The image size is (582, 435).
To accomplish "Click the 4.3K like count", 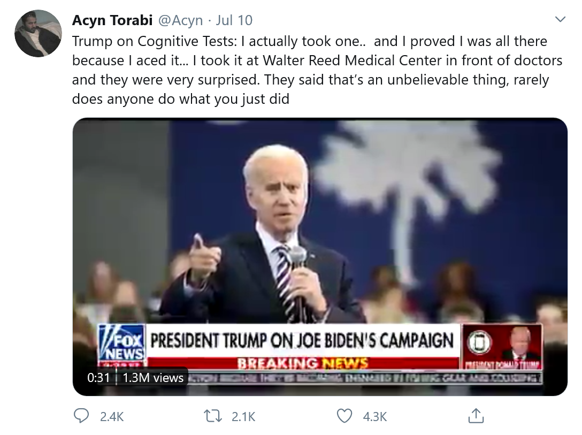I will pyautogui.click(x=374, y=416).
